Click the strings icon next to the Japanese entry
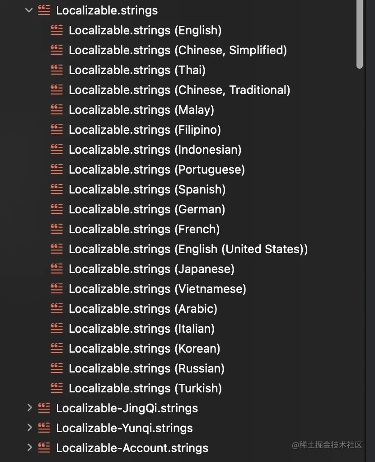The image size is (375, 462). 56,269
